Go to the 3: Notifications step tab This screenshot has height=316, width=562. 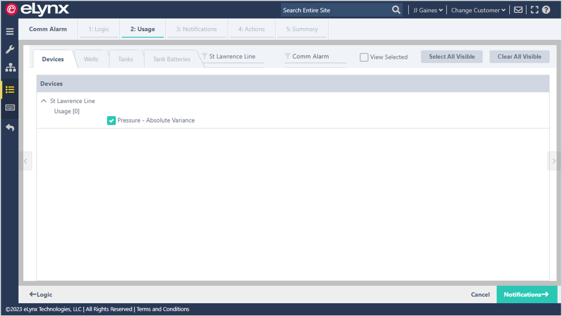pos(196,29)
